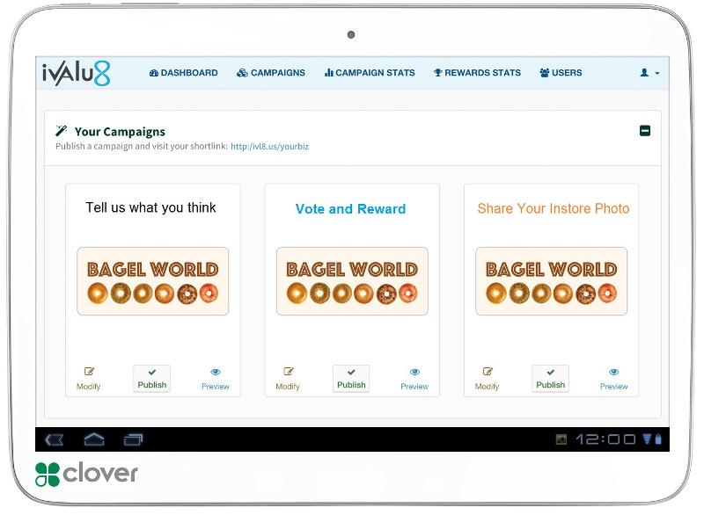Open the user account dropdown arrow
The height and width of the screenshot is (515, 704).
point(656,75)
